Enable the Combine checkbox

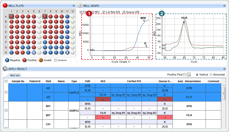[55, 60]
